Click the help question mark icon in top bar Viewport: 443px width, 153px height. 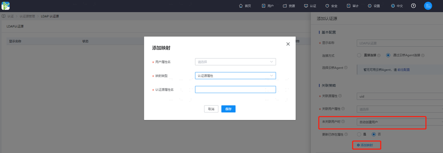point(413,6)
